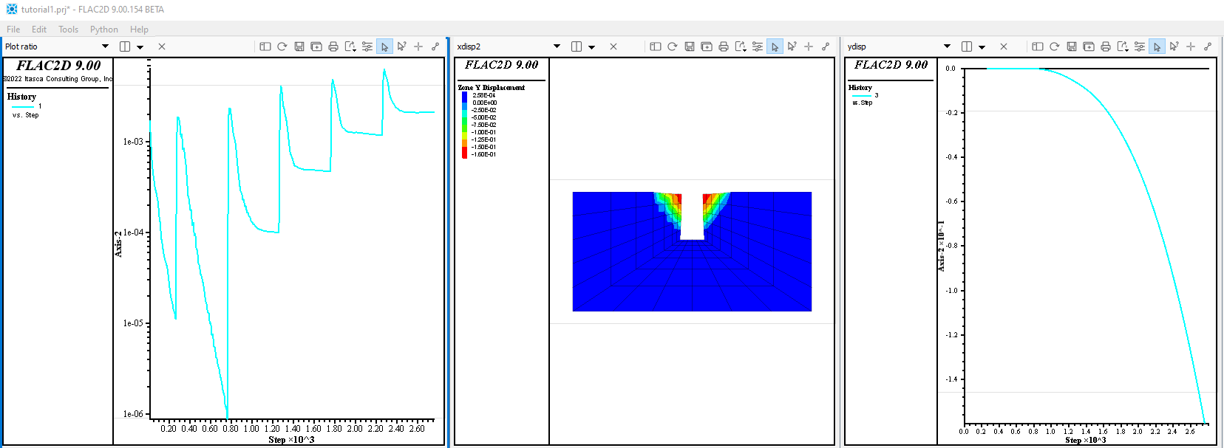Open the Tools menu

tap(68, 30)
